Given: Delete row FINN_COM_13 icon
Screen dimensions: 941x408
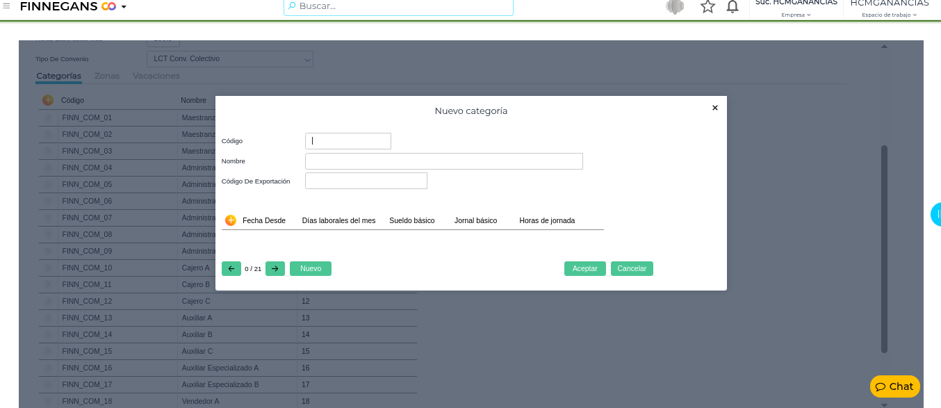Looking at the screenshot, I should click(48, 318).
